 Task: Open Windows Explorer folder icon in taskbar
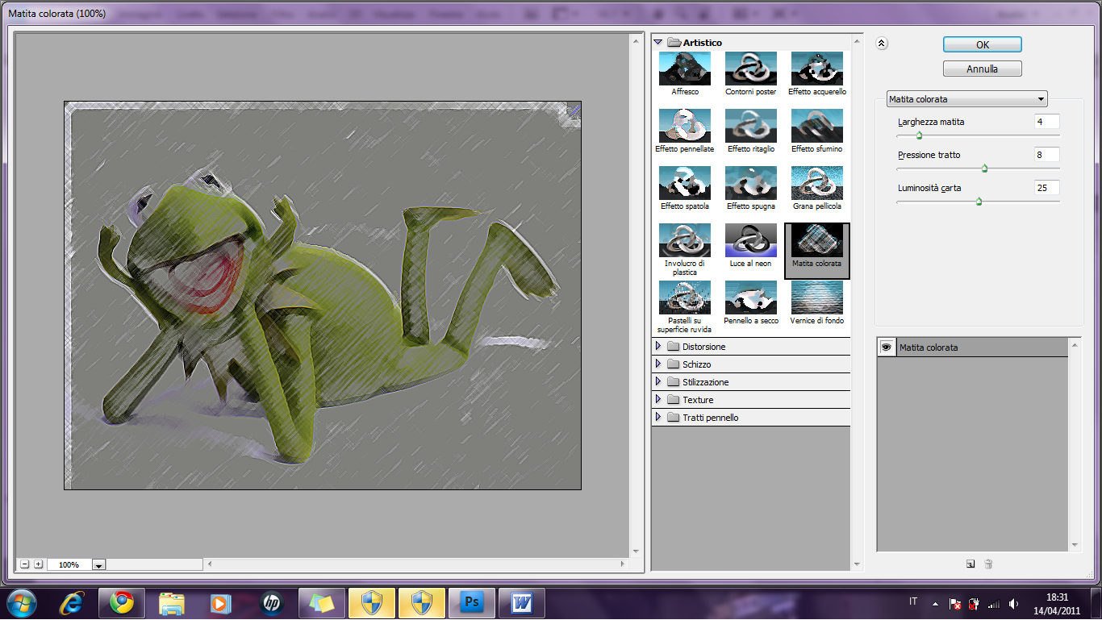172,602
